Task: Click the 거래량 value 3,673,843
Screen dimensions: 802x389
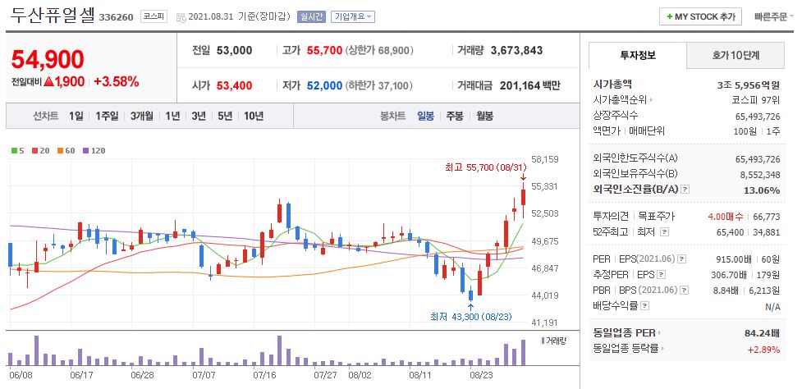Action: point(516,51)
